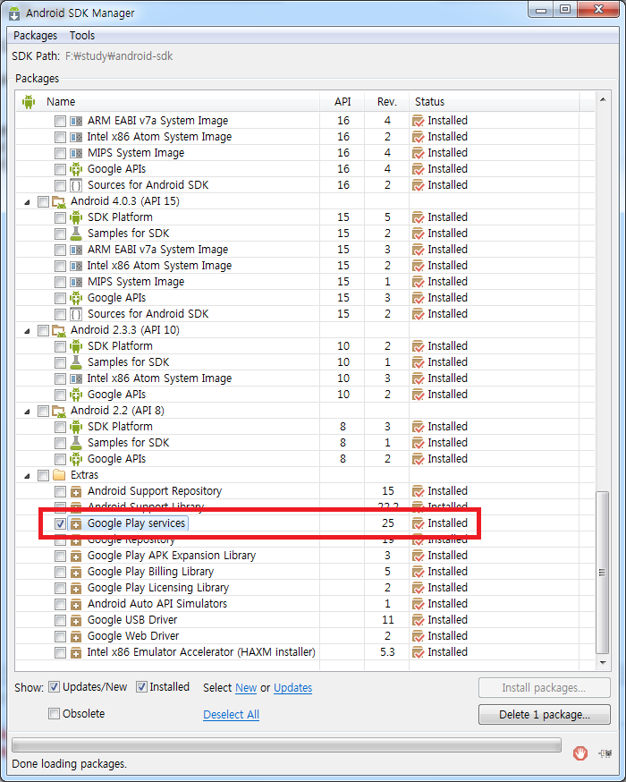Click the scrollbar up arrow
This screenshot has width=626, height=782.
(x=603, y=99)
